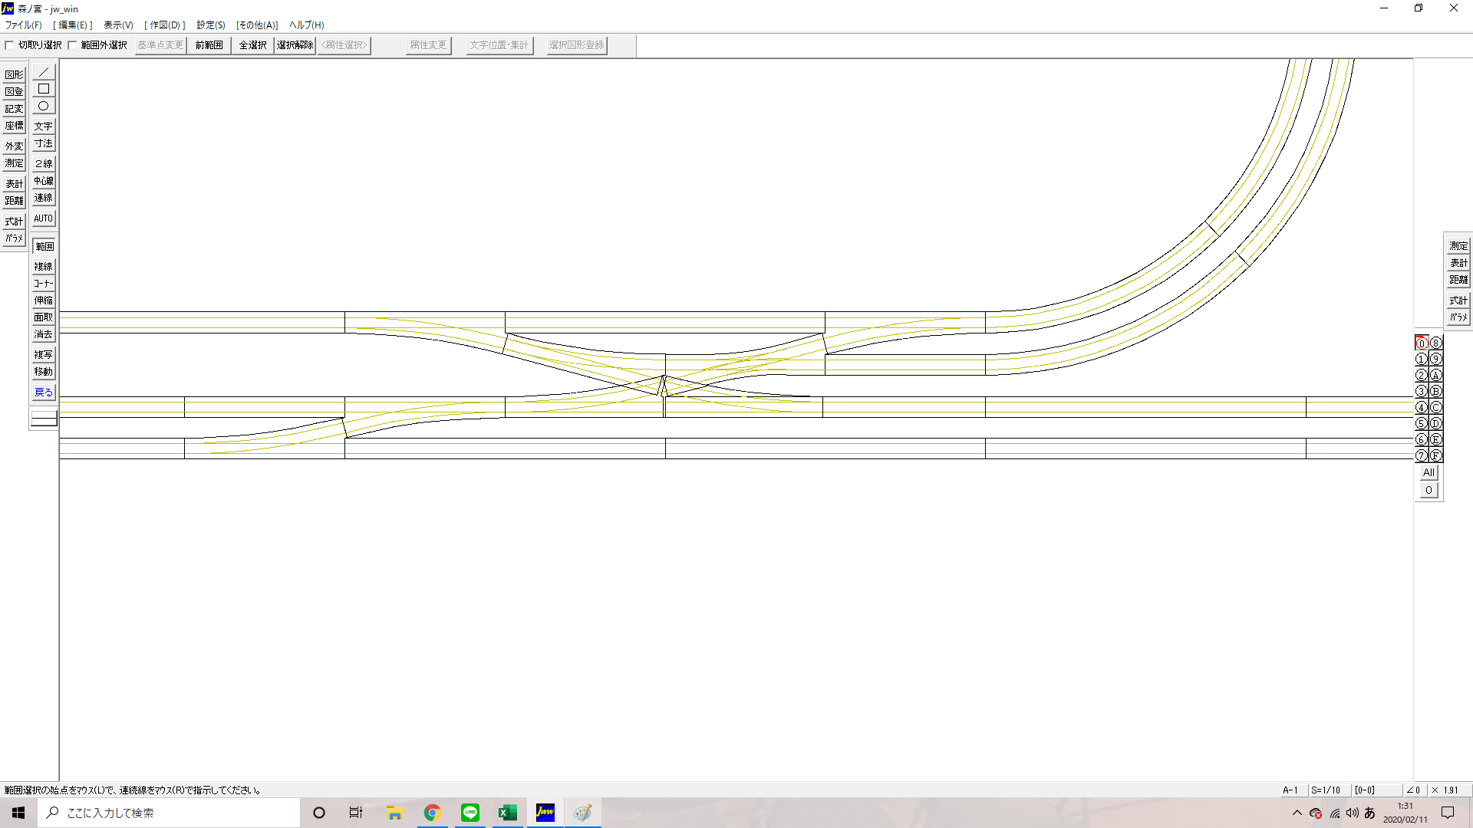1473x828 pixels.
Task: Enable the 範囲外選択 checkbox
Action: pyautogui.click(x=73, y=45)
